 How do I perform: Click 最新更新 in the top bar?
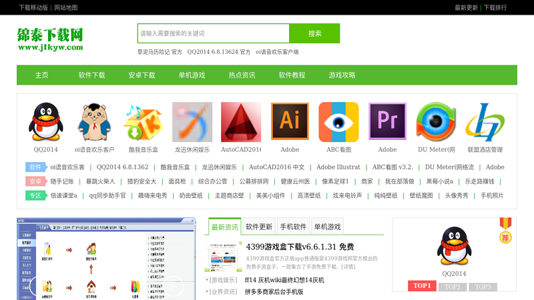[466, 7]
